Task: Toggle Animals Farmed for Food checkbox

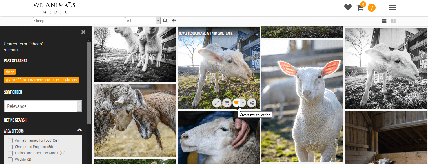Action: pos(10,140)
